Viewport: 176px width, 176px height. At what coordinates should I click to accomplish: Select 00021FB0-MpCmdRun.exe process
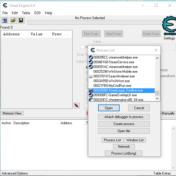122,86
